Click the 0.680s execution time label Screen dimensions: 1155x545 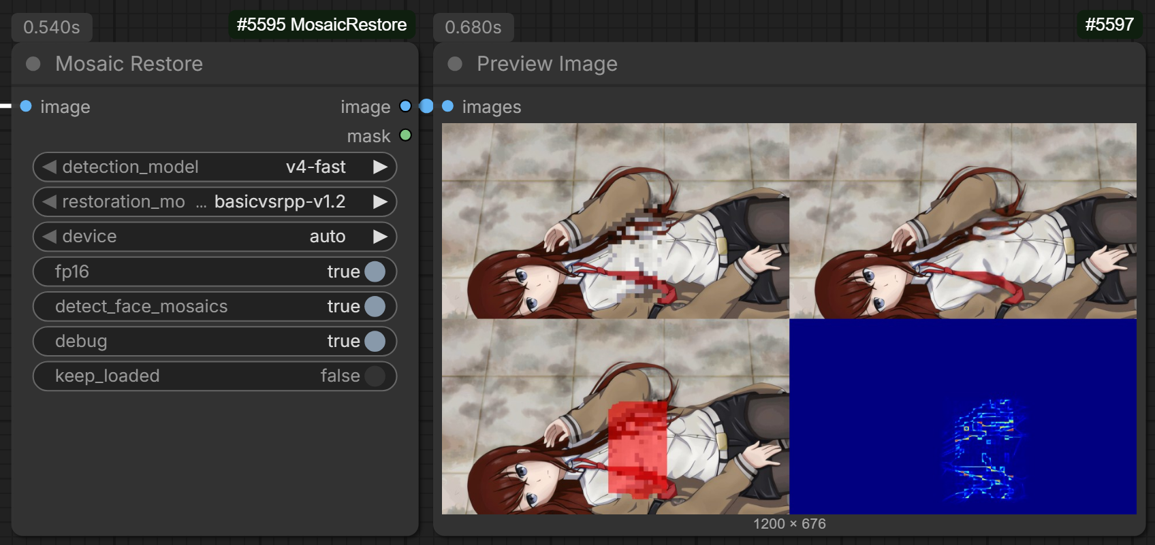(473, 27)
